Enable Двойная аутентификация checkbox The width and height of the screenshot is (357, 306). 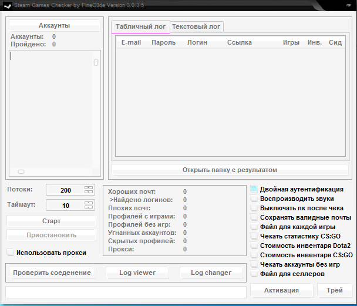pos(254,189)
